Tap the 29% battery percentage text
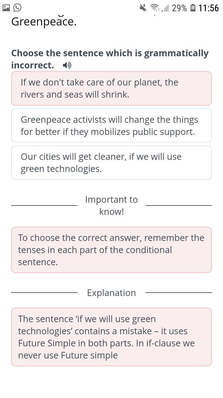Image resolution: width=223 pixels, height=398 pixels. click(179, 8)
